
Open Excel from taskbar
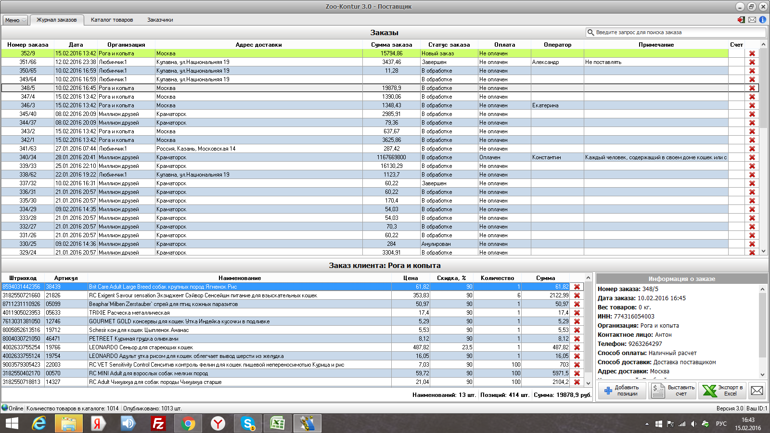coord(278,423)
